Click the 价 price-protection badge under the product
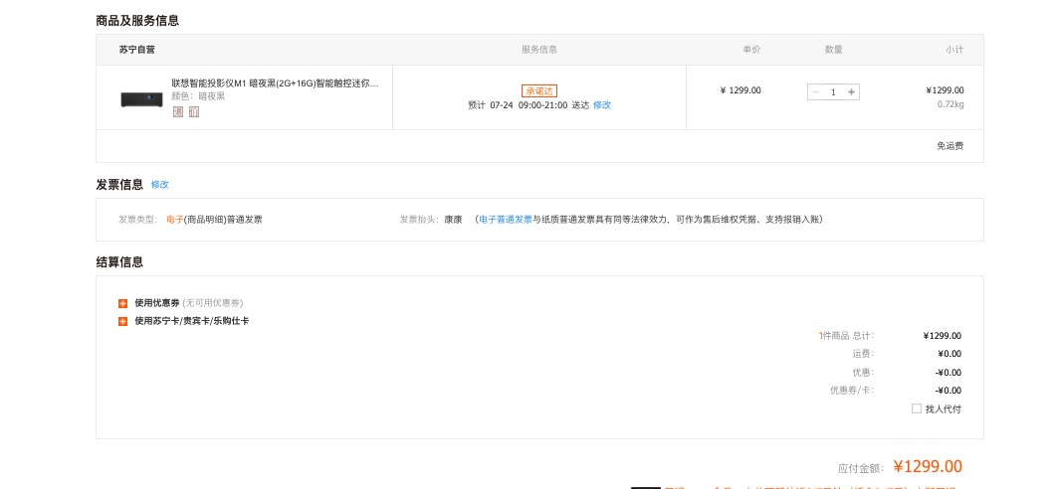Image resolution: width=1056 pixels, height=489 pixels. pos(194,112)
